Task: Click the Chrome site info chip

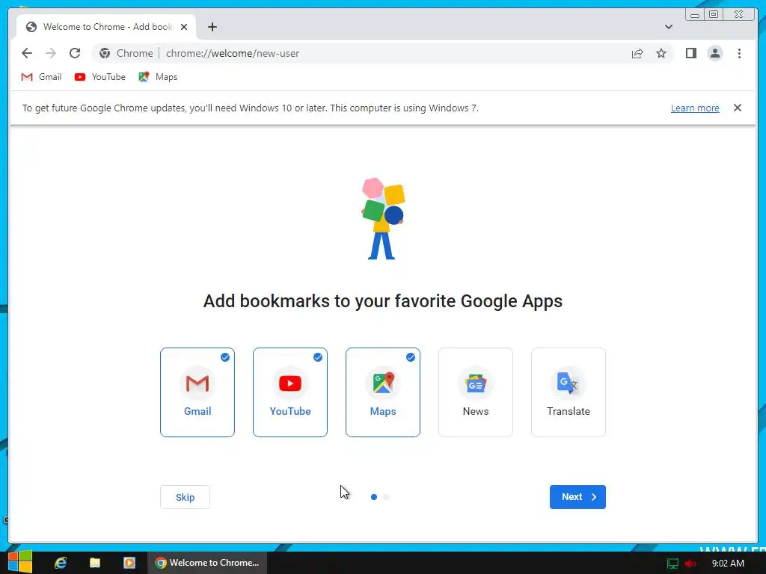Action: [x=126, y=53]
